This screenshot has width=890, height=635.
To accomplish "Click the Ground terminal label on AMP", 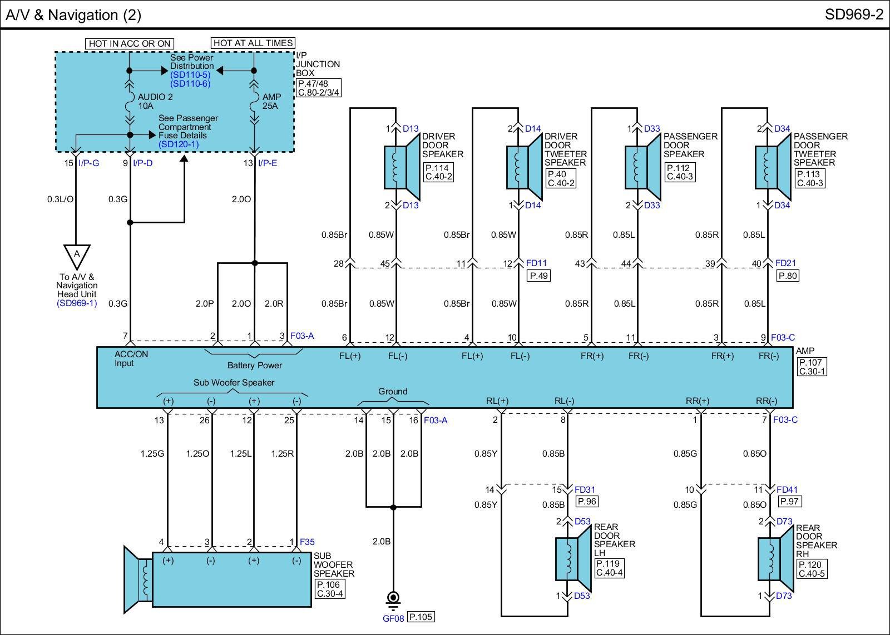I will (x=393, y=391).
